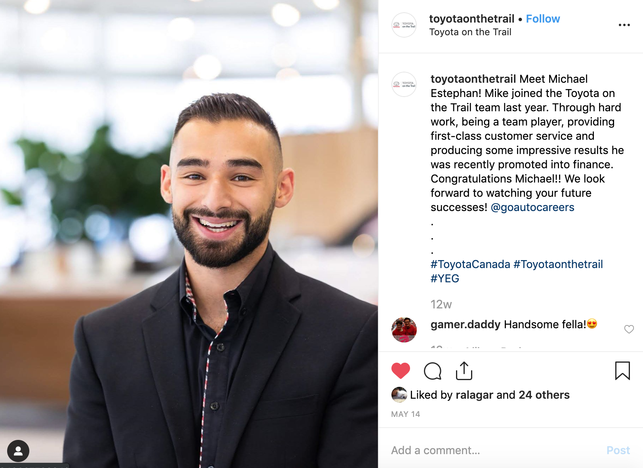Screen dimensions: 643x468
Task: Unlike the post with the red heart
Action: [401, 371]
